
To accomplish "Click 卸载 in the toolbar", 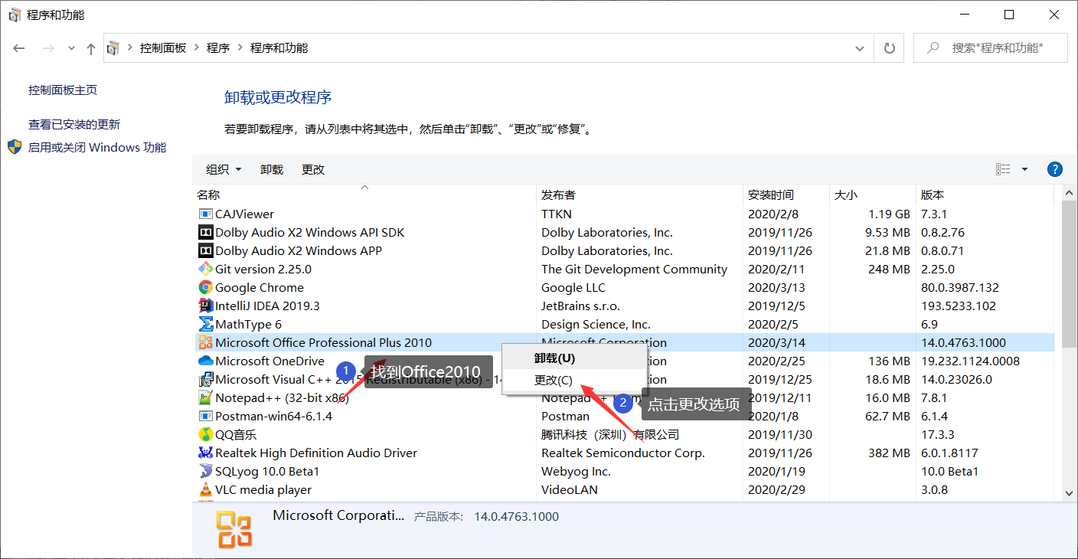I will point(272,169).
